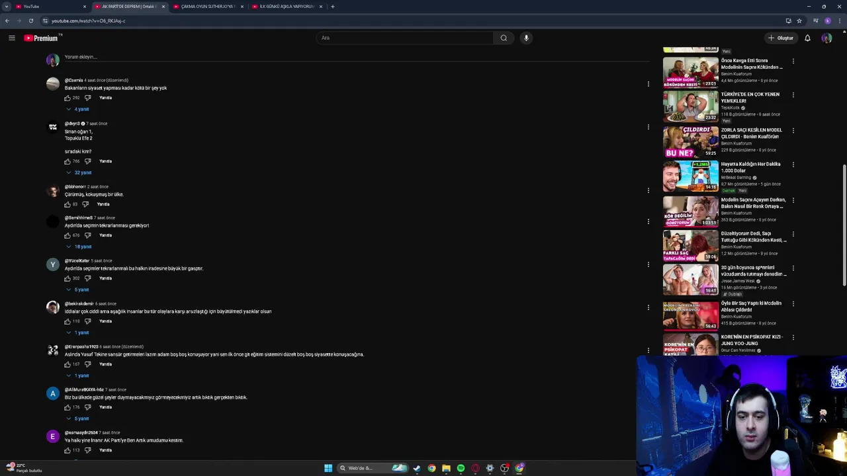
Task: Like the comment by @Csamis
Action: point(67,98)
